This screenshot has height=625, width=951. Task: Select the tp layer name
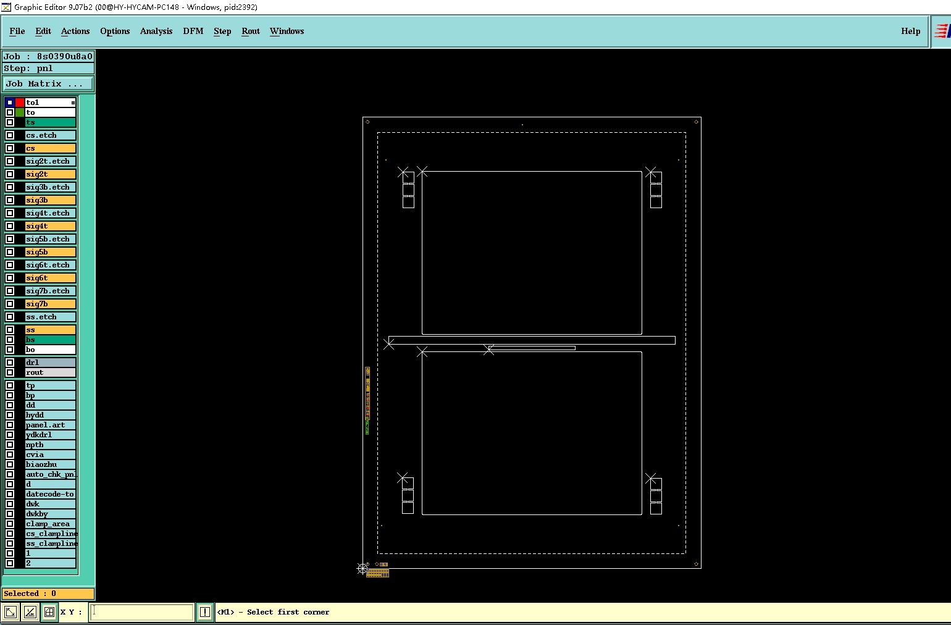tap(51, 385)
